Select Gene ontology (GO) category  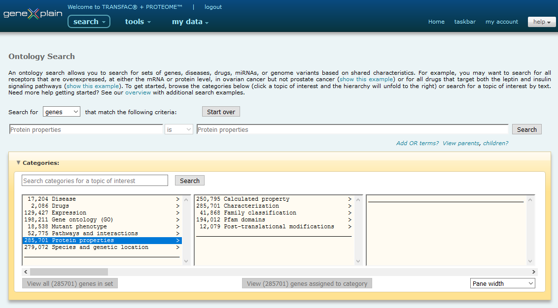click(102, 219)
